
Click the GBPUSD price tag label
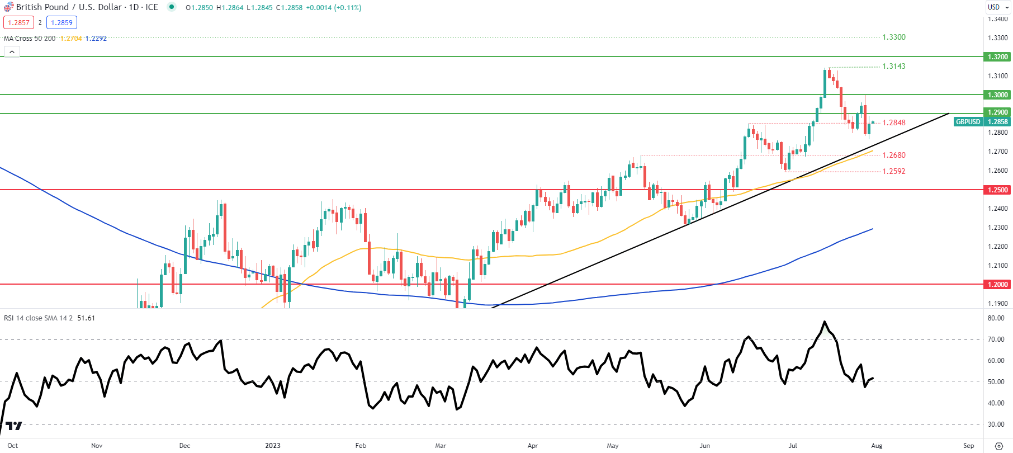coord(968,122)
